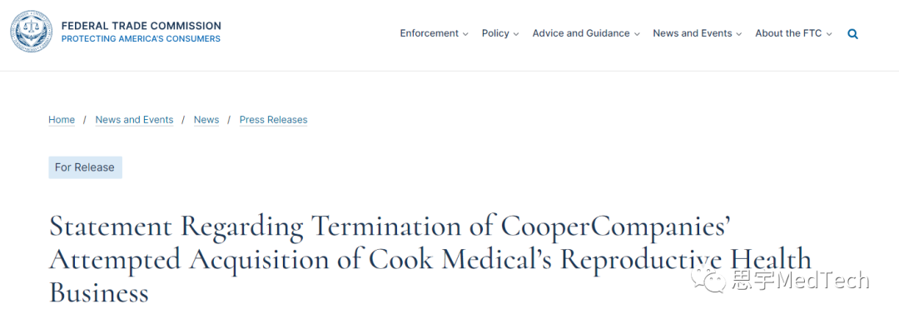Open the site search magnifier icon
Screen dimensions: 899x319
point(853,34)
